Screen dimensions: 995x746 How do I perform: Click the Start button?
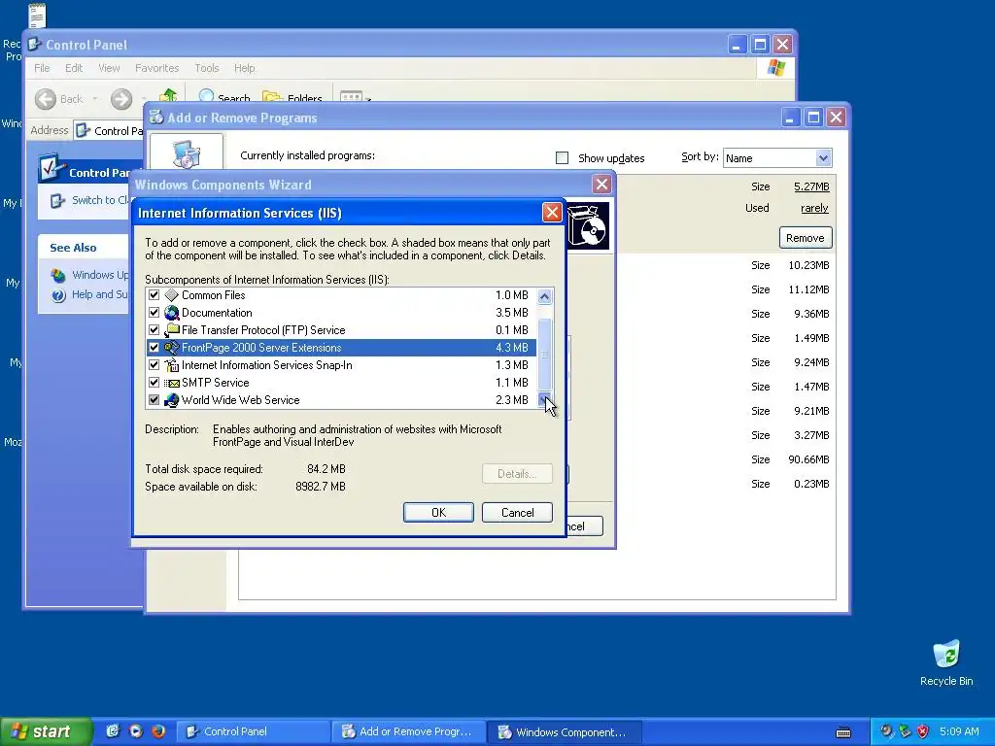point(45,731)
